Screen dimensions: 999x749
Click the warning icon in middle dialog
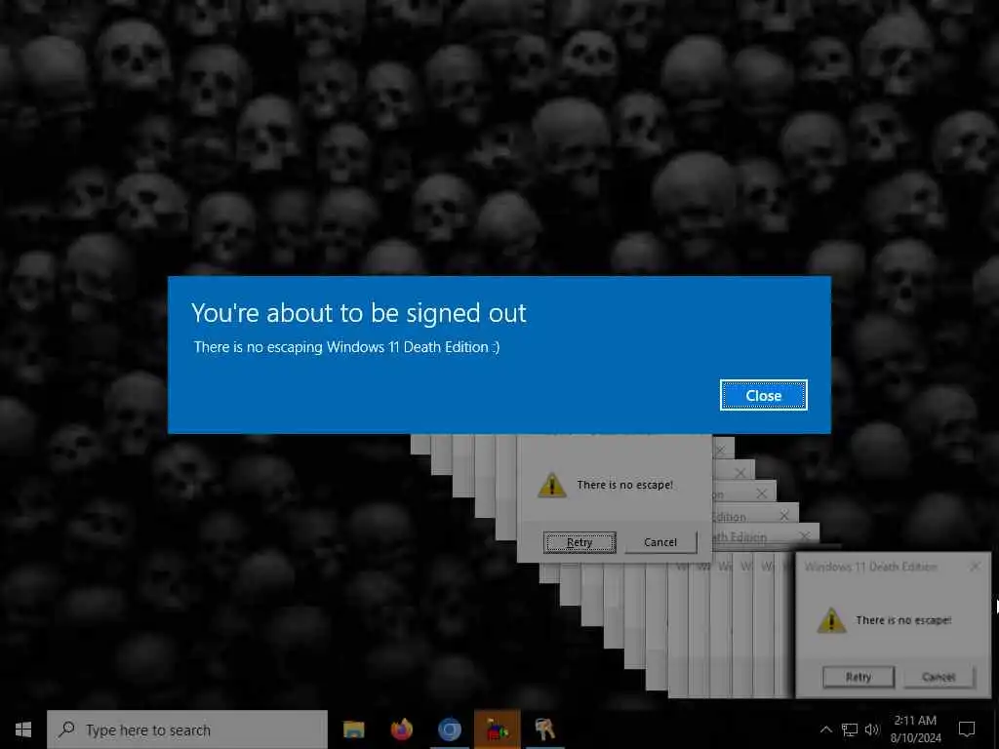pos(552,486)
